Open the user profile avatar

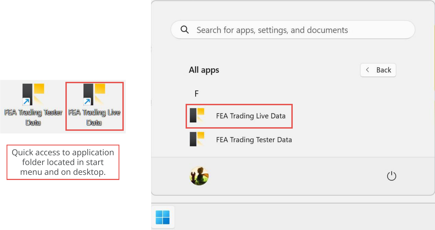(199, 176)
